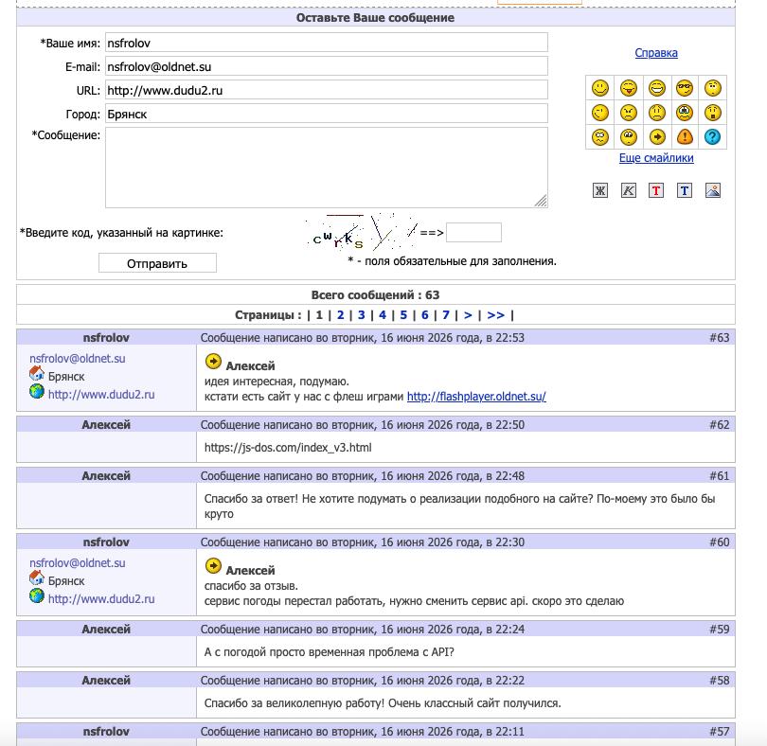Jump to last page with >> link
The width and height of the screenshot is (767, 746).
click(x=495, y=315)
